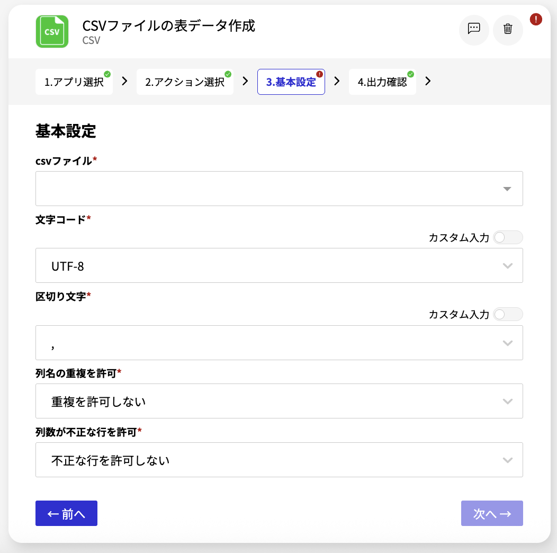Click the CSVファイルの表データ作成 title
The image size is (557, 553).
tap(169, 25)
